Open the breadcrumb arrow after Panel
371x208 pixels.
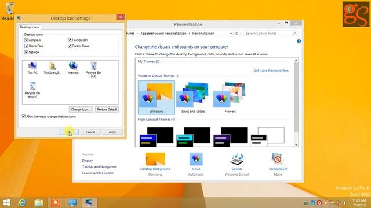click(x=137, y=34)
